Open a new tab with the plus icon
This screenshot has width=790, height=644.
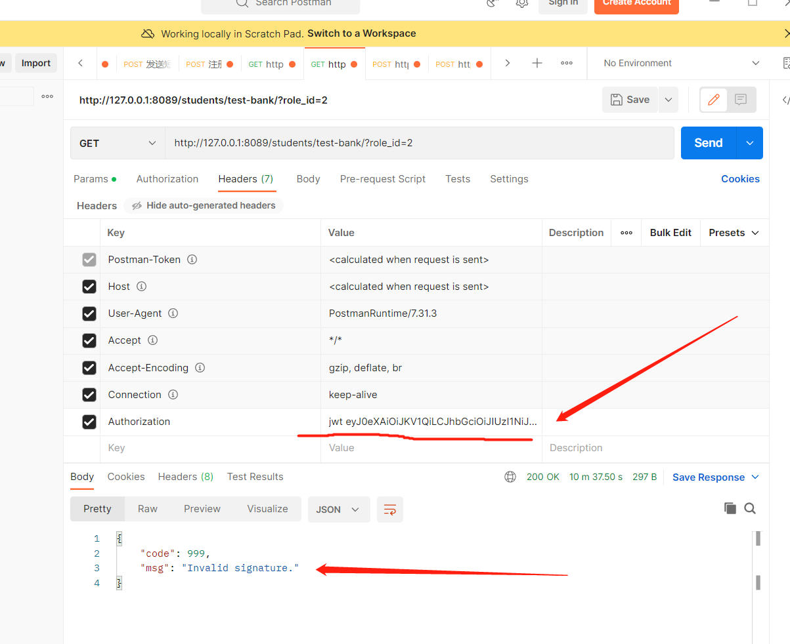point(537,63)
